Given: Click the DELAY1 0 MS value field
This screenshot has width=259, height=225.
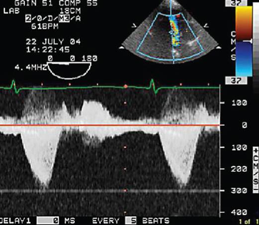Looking at the screenshot, I should [x=48, y=221].
